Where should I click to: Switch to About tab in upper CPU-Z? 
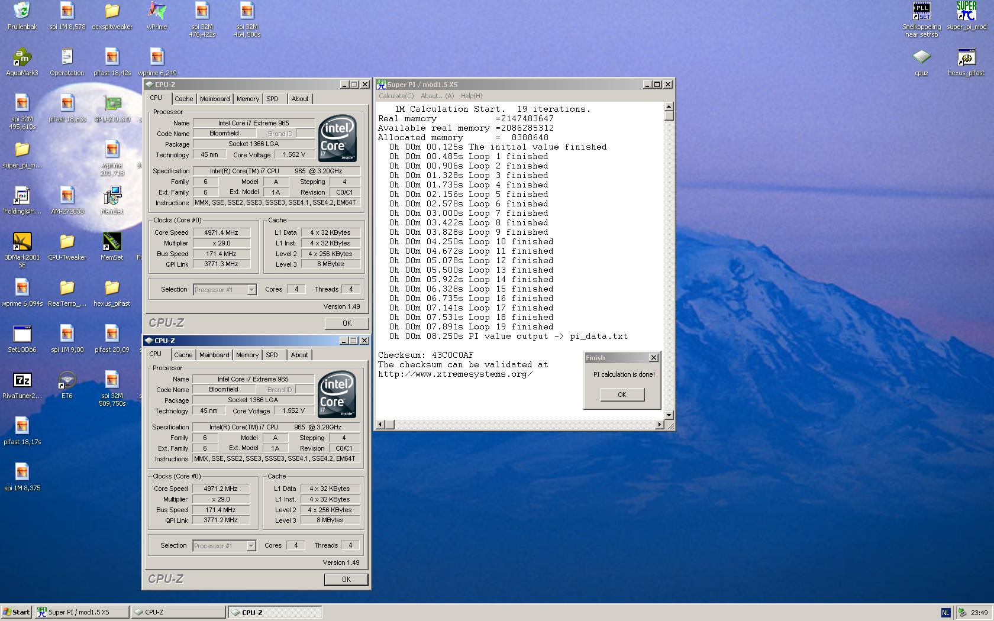(x=300, y=99)
